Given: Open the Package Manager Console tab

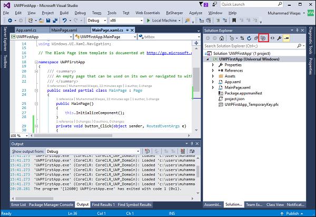Looking at the screenshot, I should (51, 204).
